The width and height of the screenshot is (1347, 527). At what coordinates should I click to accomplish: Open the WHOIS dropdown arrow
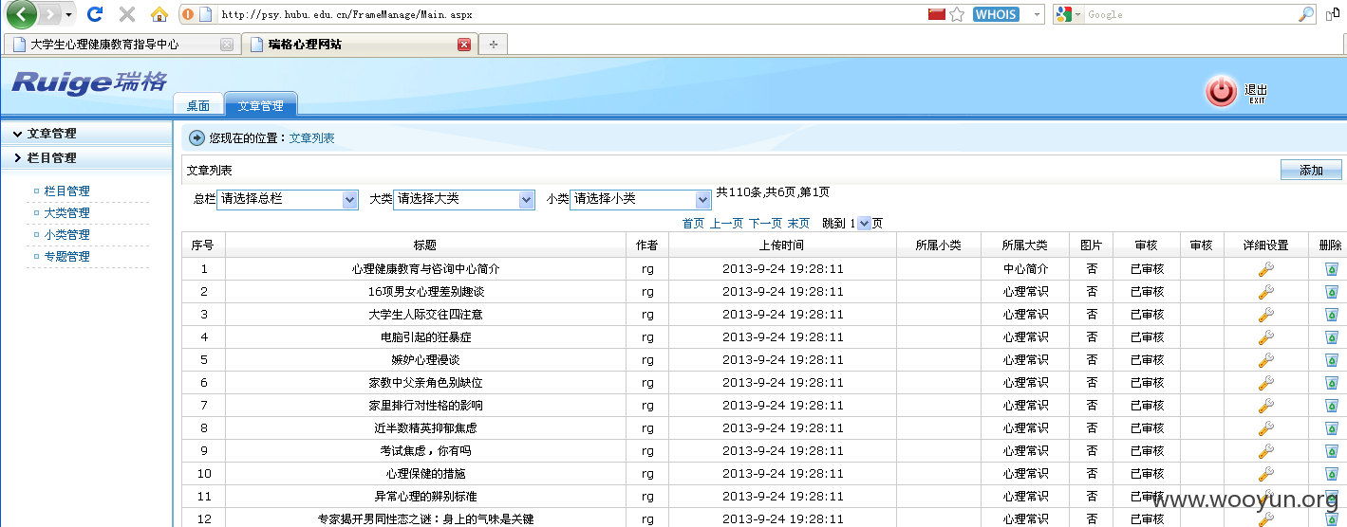(1036, 14)
